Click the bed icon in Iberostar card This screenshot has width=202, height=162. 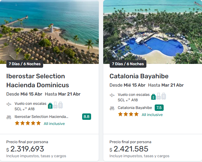point(9,117)
